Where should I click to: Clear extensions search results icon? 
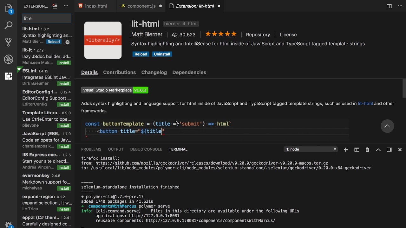pos(55,6)
